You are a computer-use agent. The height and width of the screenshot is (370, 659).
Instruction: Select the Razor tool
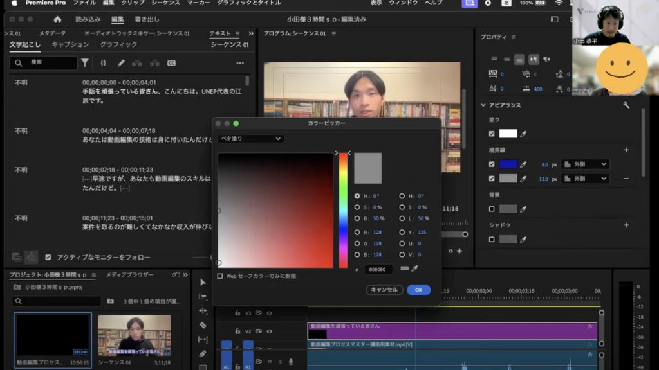pos(203,325)
